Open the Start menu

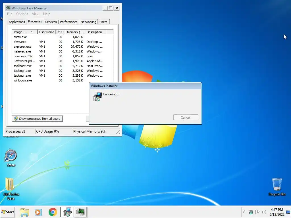pyautogui.click(x=8, y=212)
